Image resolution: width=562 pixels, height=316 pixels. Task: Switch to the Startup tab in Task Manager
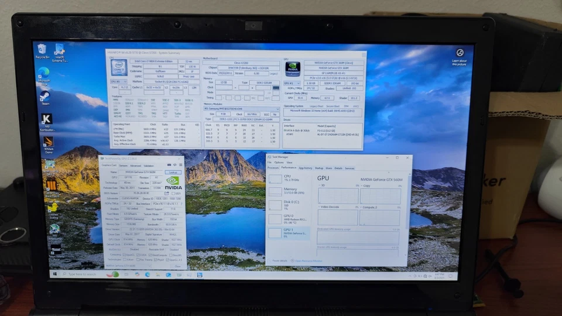(x=318, y=168)
